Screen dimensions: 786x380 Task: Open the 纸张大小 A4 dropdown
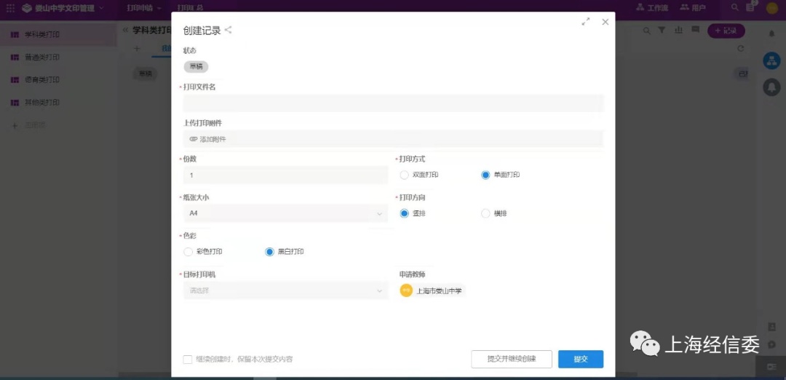(286, 213)
